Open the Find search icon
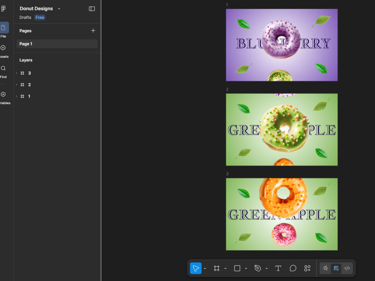Screen dimensions: 375x281 3,68
